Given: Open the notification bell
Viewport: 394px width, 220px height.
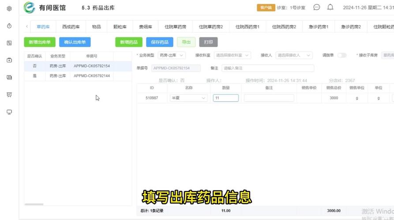Looking at the screenshot, I should point(330,7).
